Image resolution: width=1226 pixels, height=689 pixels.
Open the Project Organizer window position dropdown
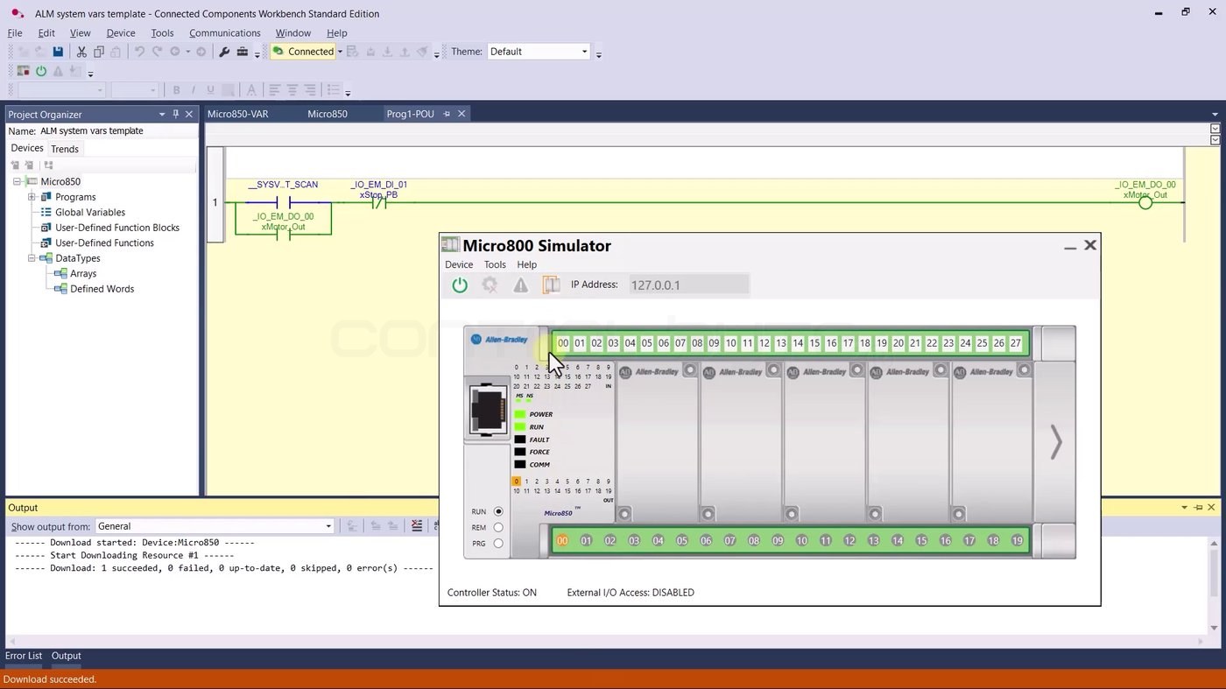161,114
